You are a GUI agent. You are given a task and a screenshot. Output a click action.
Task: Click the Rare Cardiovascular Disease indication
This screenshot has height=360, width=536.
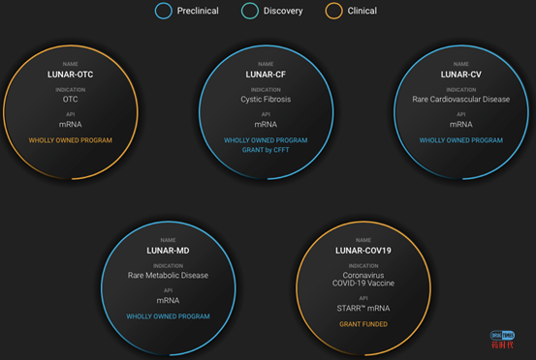pyautogui.click(x=460, y=100)
